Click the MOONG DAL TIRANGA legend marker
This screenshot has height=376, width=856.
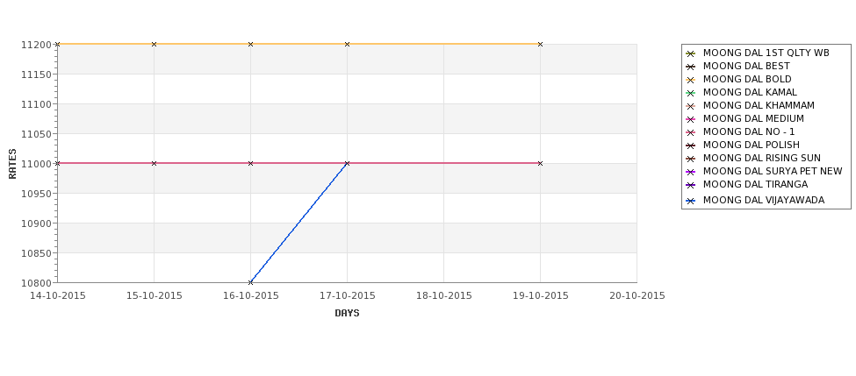click(x=691, y=185)
